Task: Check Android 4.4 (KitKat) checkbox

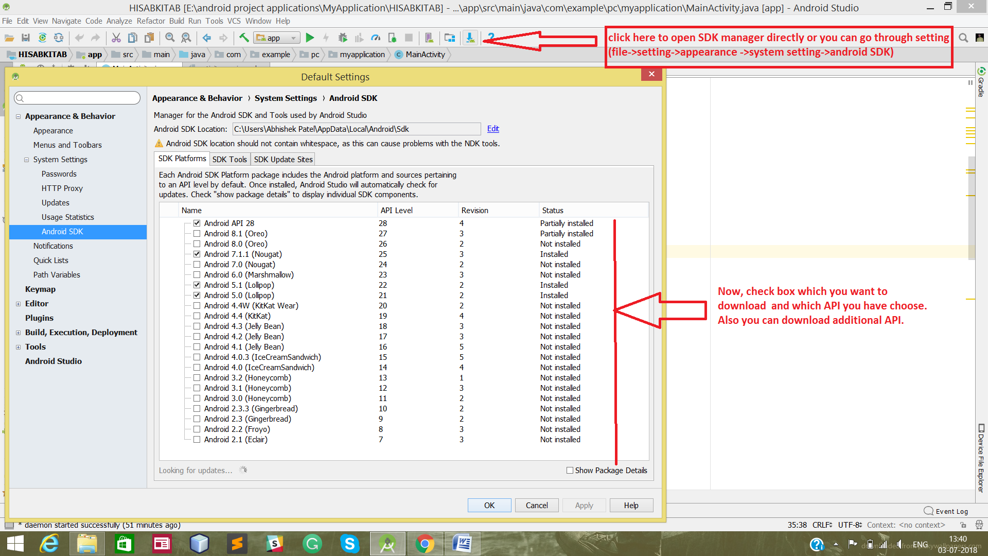Action: coord(197,316)
